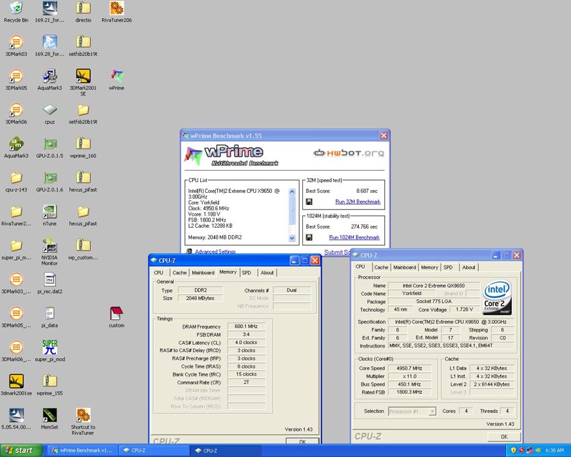Switch to CPU tab in left CPU-Z window
571x457 pixels.
[x=159, y=273]
